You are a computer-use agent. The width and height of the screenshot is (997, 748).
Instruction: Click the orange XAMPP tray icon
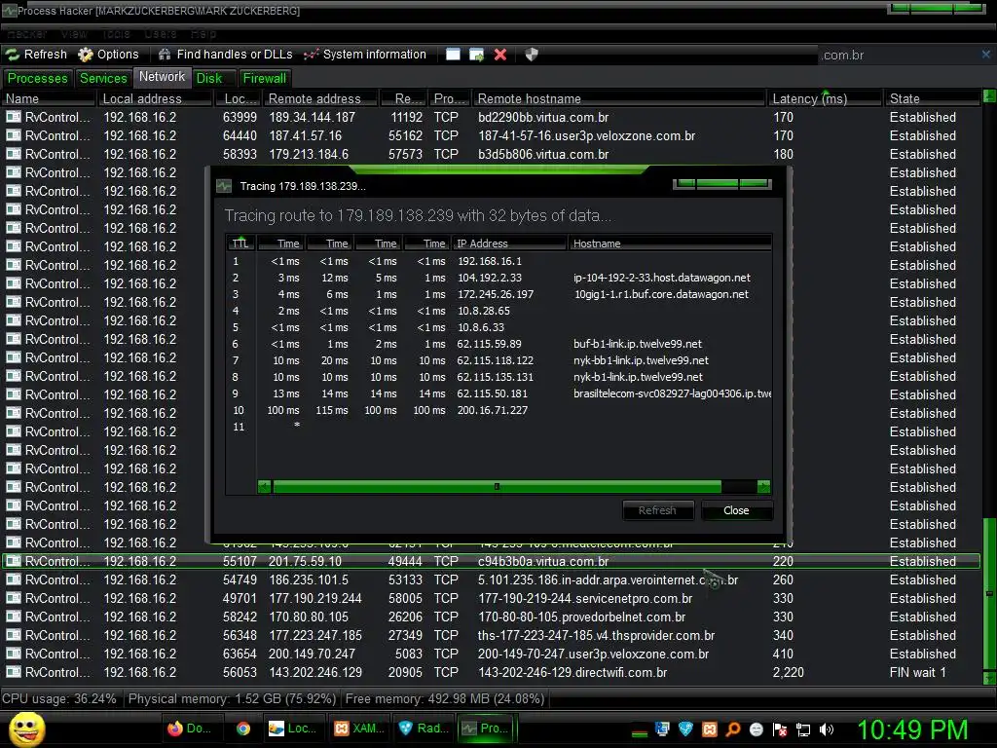pyautogui.click(x=709, y=729)
